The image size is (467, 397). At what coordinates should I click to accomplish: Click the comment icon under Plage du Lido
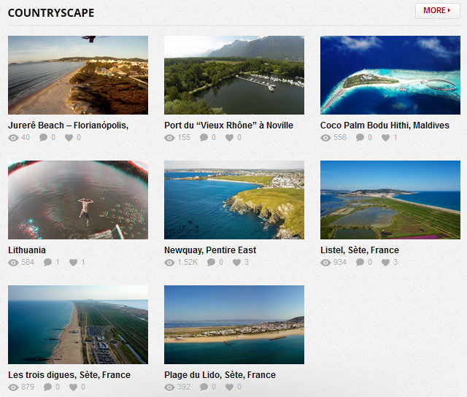[x=204, y=388]
